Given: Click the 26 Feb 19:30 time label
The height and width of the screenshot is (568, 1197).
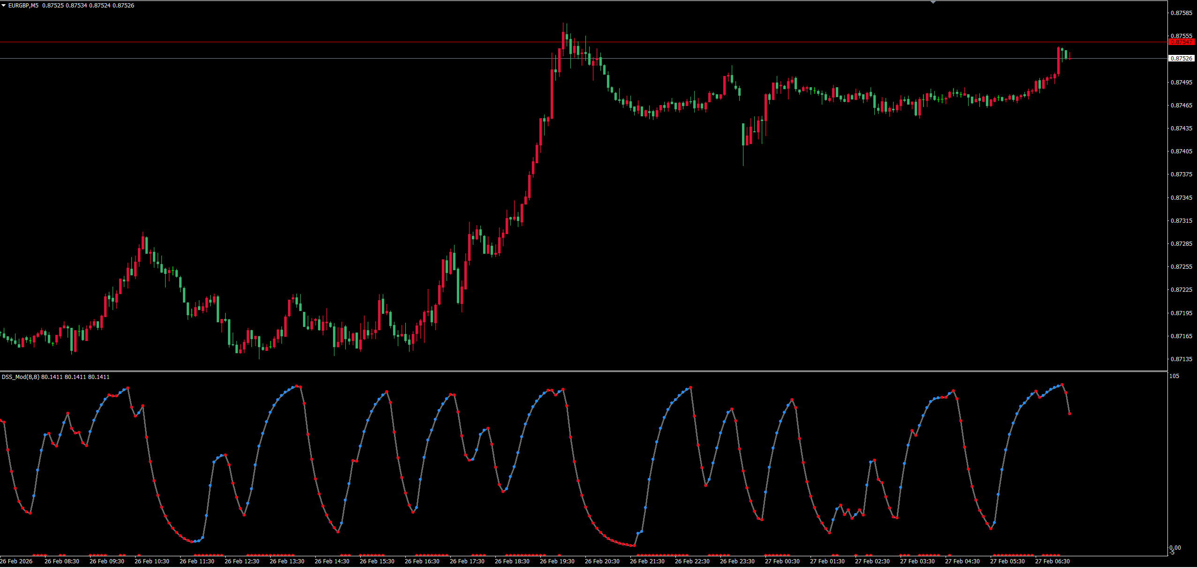Looking at the screenshot, I should [x=557, y=561].
